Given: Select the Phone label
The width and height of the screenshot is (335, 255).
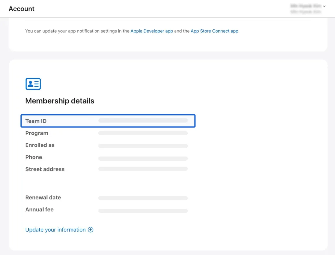Looking at the screenshot, I should point(33,157).
